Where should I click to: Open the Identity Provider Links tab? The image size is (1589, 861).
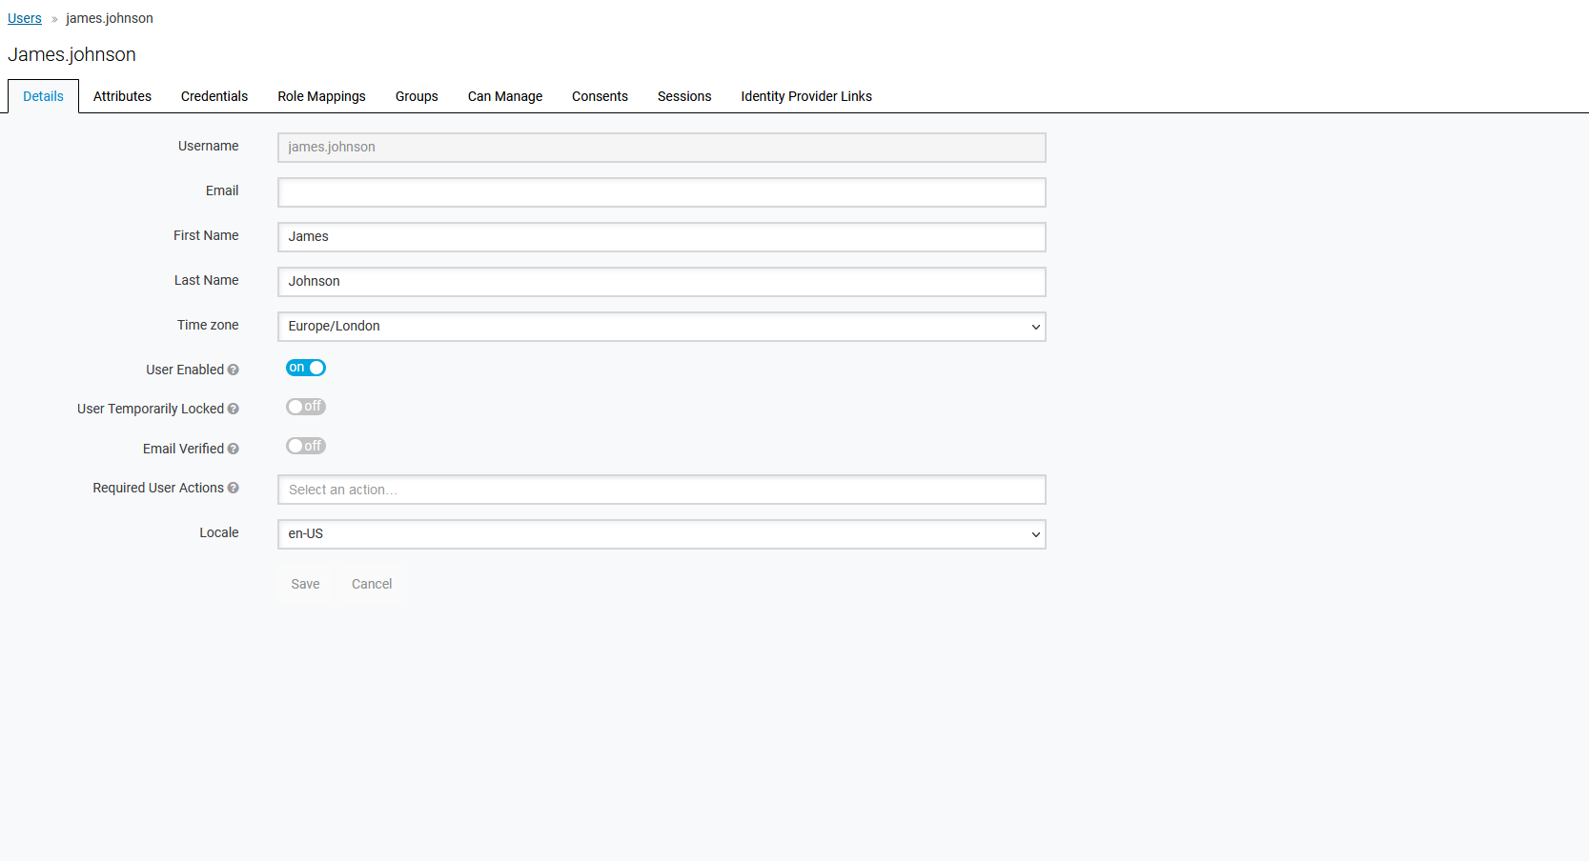point(806,96)
